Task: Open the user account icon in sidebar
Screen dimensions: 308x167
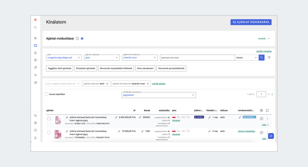Action: (x=35, y=138)
